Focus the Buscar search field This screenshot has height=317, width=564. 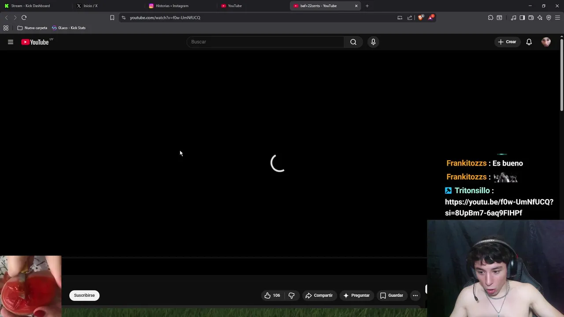coord(265,42)
